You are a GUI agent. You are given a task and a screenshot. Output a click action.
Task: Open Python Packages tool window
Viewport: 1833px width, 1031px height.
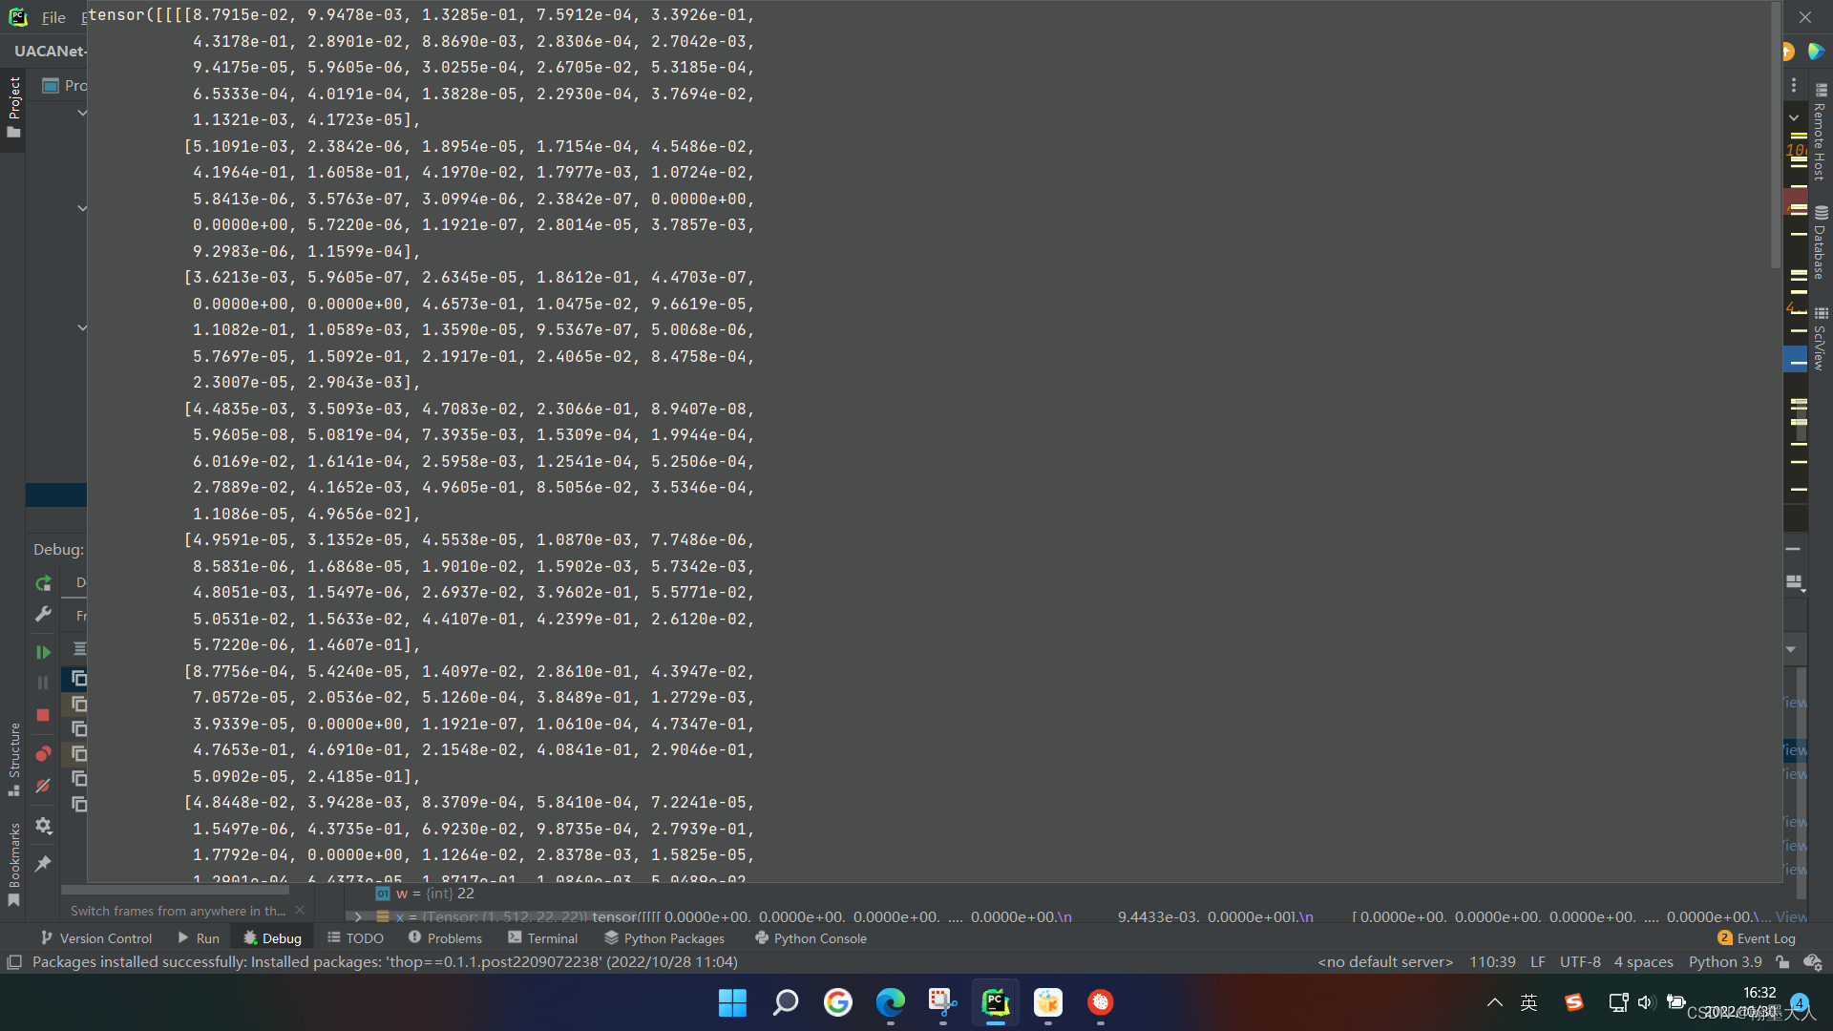[x=664, y=938]
